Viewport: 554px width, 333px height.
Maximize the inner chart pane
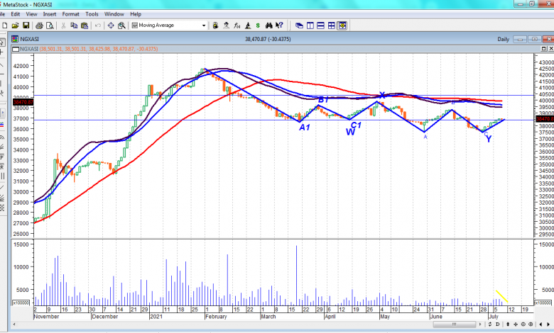tap(544, 49)
